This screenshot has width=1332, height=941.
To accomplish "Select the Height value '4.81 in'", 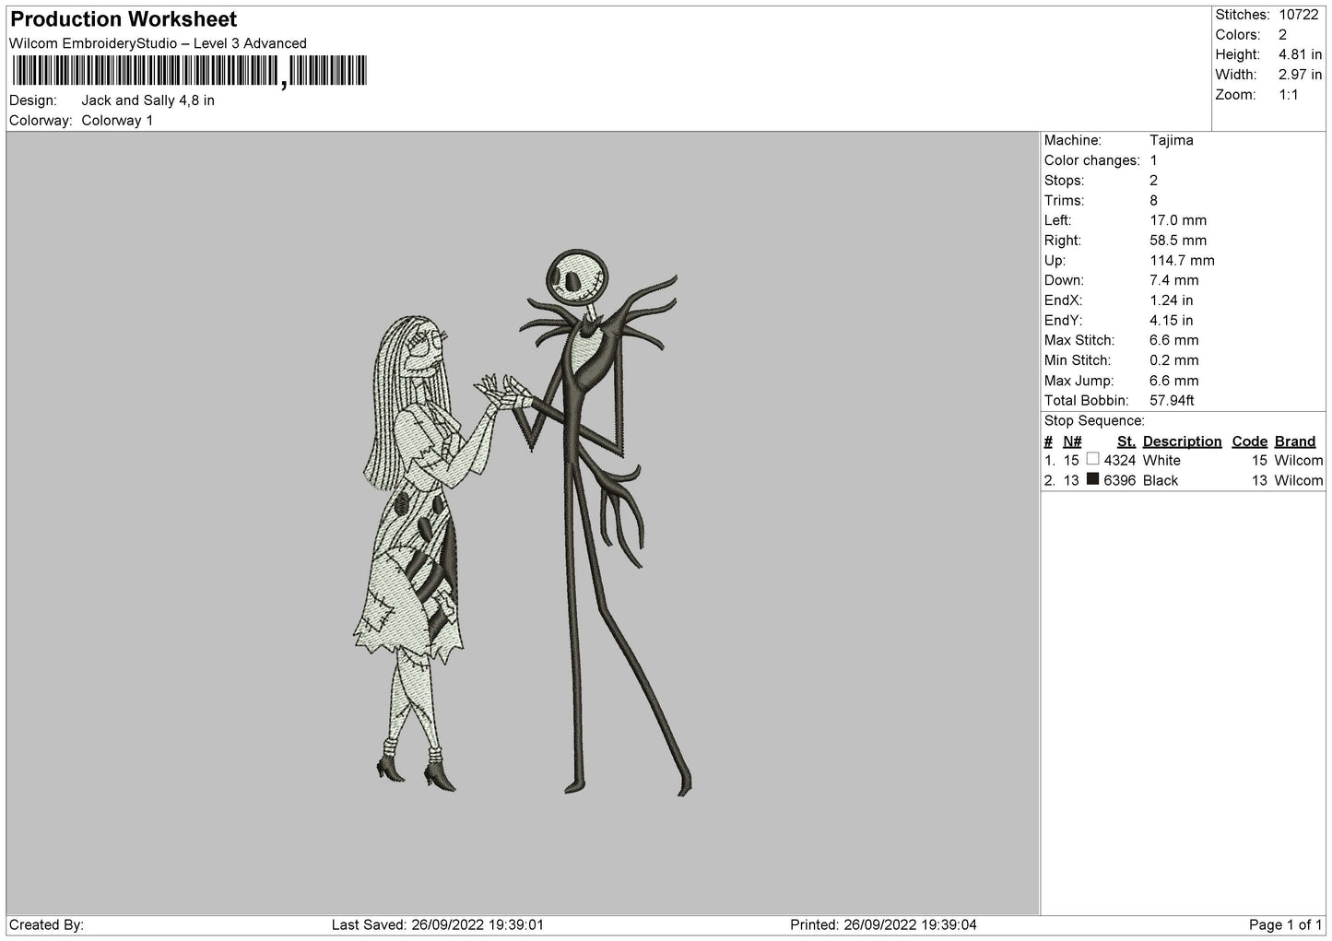I will (x=1300, y=55).
